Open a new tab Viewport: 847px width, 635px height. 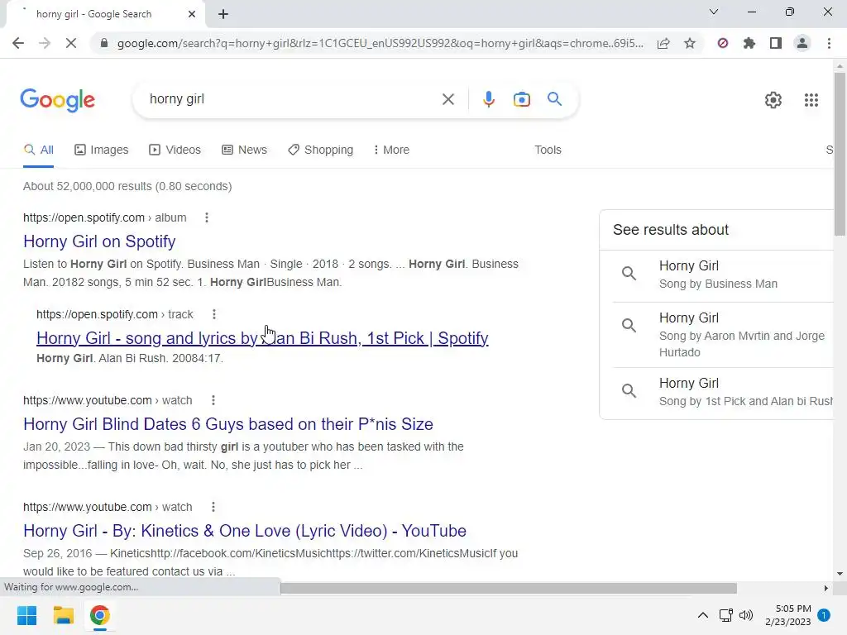(223, 14)
